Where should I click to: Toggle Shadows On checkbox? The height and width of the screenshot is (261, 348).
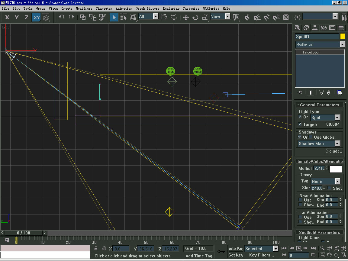300,137
